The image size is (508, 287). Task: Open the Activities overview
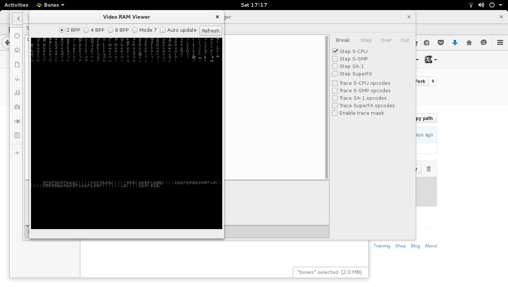16,5
